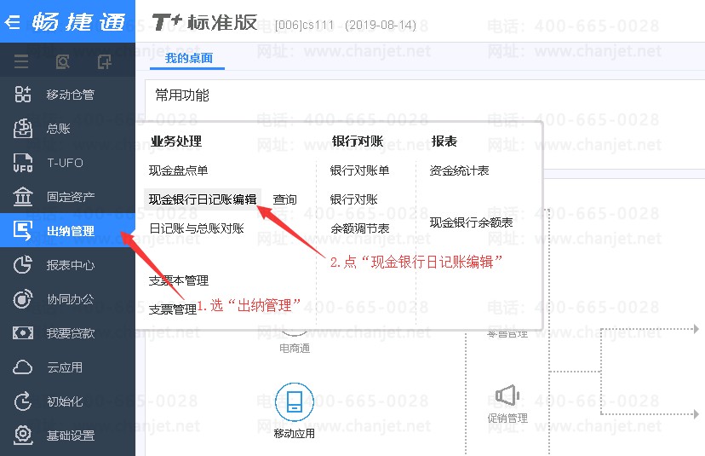Click 查询 next to 现金银行日记账编辑
Image resolution: width=705 pixels, height=456 pixels.
(x=284, y=199)
